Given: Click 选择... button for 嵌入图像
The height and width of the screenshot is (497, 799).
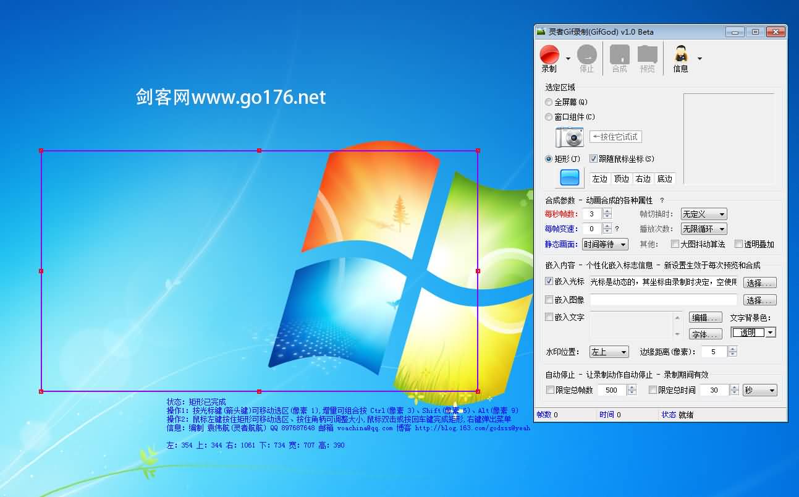Looking at the screenshot, I should 759,300.
